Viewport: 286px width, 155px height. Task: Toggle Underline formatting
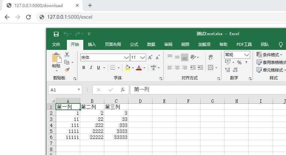point(98,68)
